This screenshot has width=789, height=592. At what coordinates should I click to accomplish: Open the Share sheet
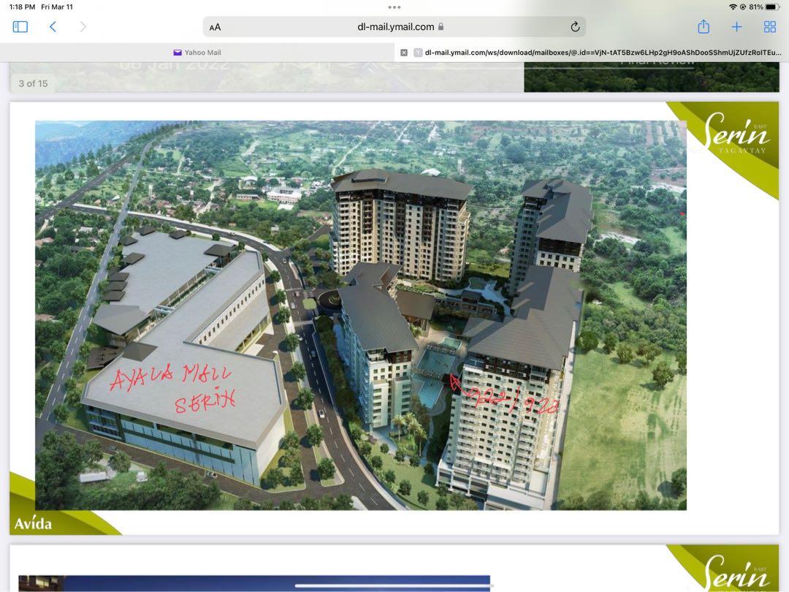pos(703,26)
